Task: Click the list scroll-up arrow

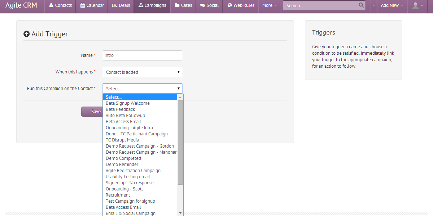Action: [180, 97]
